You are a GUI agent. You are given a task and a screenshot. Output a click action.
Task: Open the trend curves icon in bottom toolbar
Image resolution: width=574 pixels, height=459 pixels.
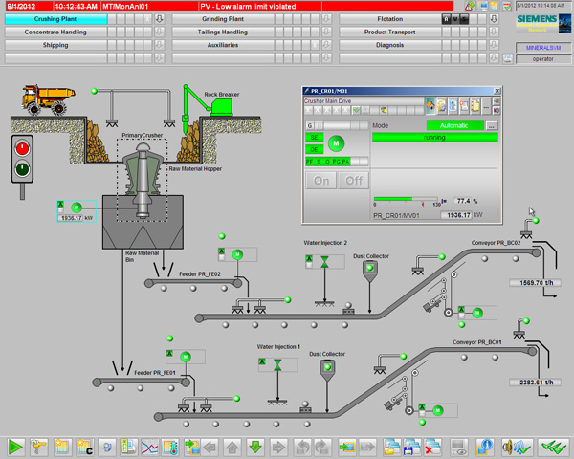point(150,447)
